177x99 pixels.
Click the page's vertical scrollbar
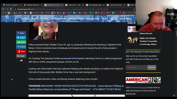point(176,34)
